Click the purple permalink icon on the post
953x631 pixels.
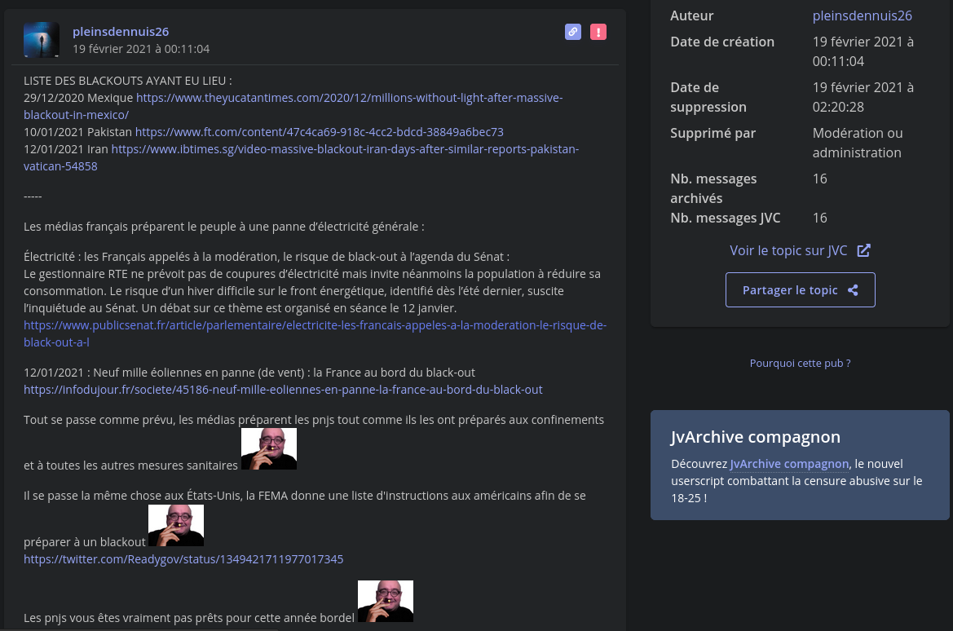(x=573, y=32)
